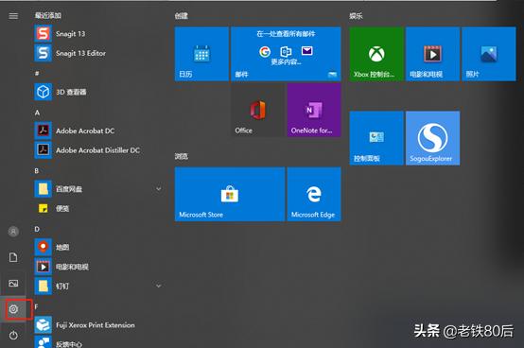524x348 pixels.
Task: Jump via the A letter header
Action: [37, 113]
